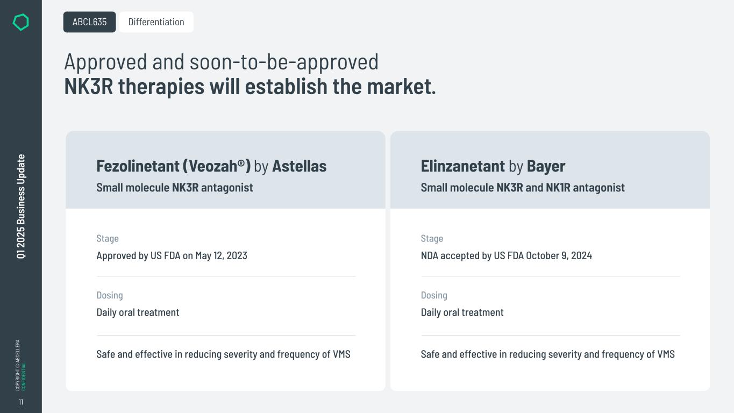Viewport: 734px width, 413px height.
Task: Click the AbCellera hexagon logo icon
Action: [x=20, y=22]
